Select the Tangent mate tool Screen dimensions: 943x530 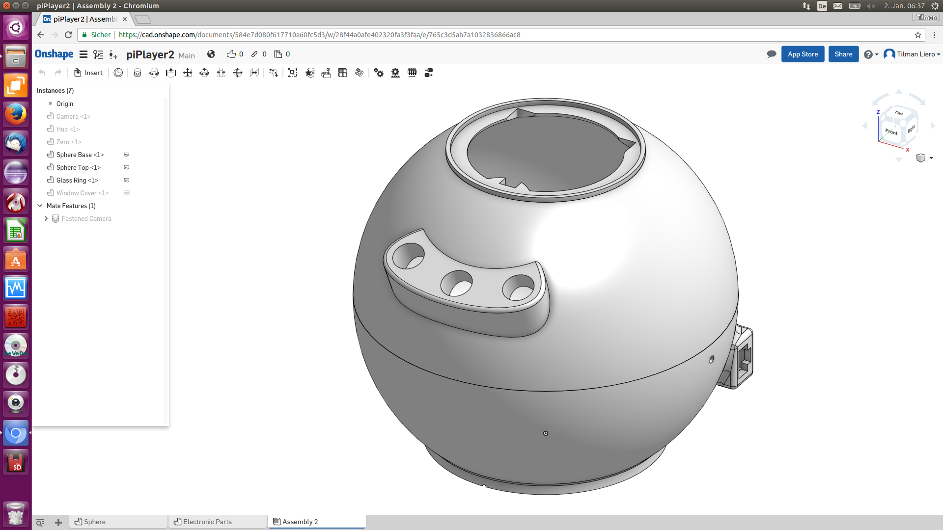click(254, 73)
